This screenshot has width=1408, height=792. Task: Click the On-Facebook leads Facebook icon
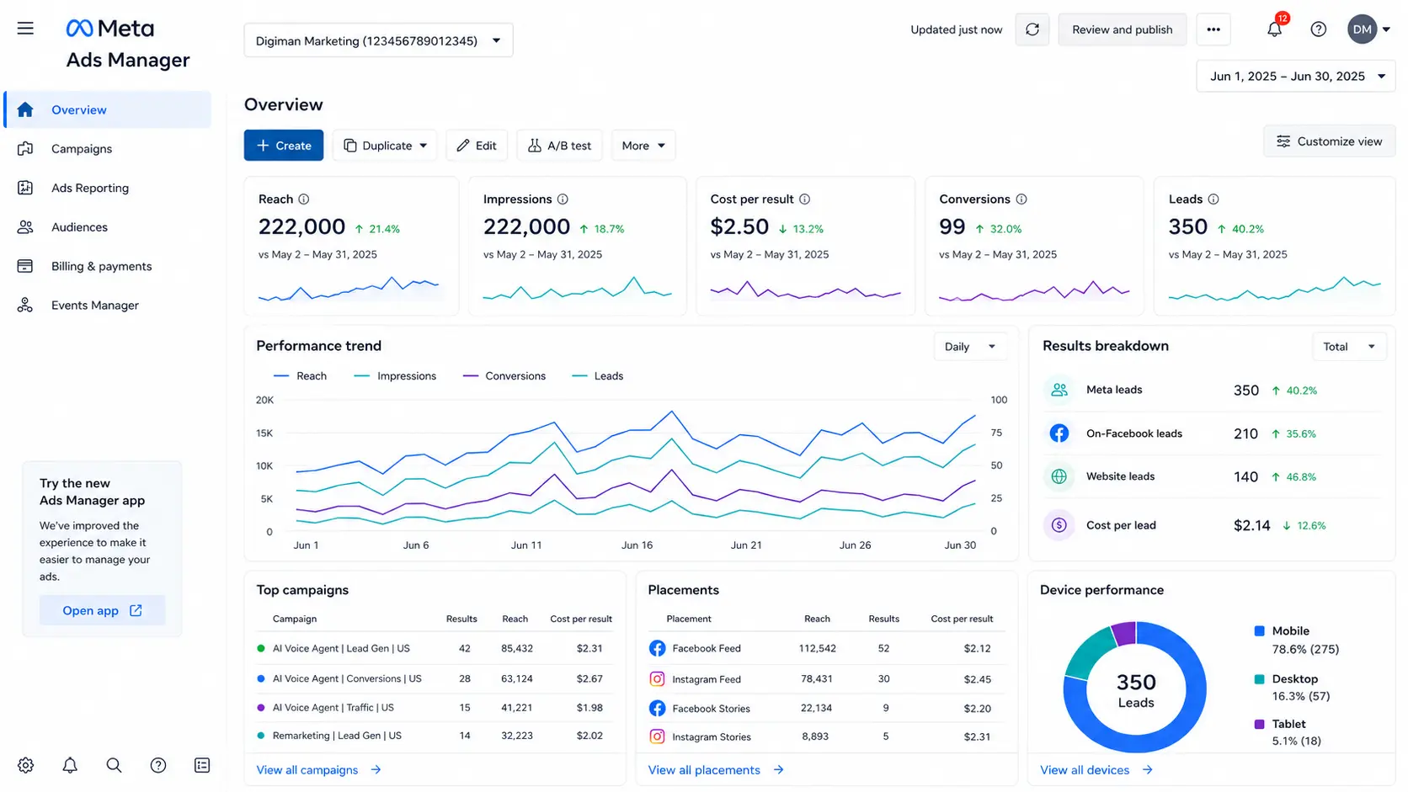(1059, 433)
